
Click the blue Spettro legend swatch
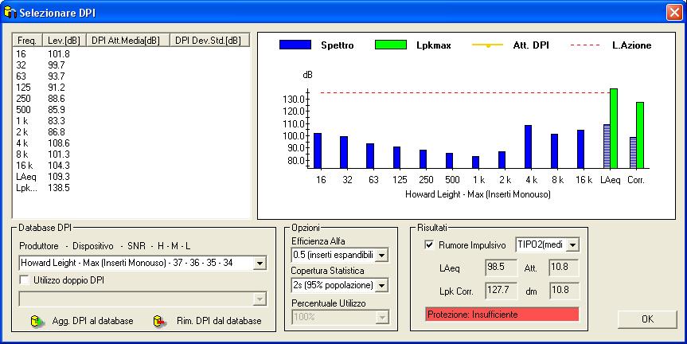pos(295,45)
